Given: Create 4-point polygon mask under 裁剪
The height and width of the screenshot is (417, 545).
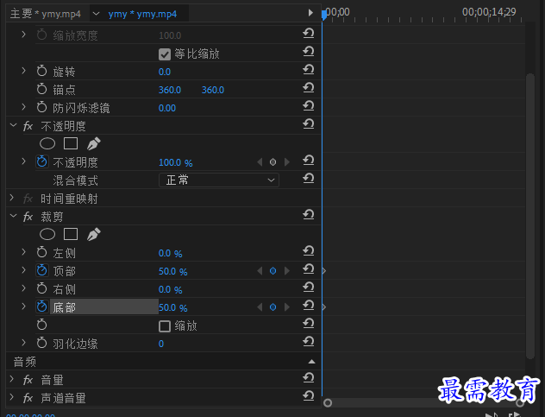Looking at the screenshot, I should (x=71, y=234).
